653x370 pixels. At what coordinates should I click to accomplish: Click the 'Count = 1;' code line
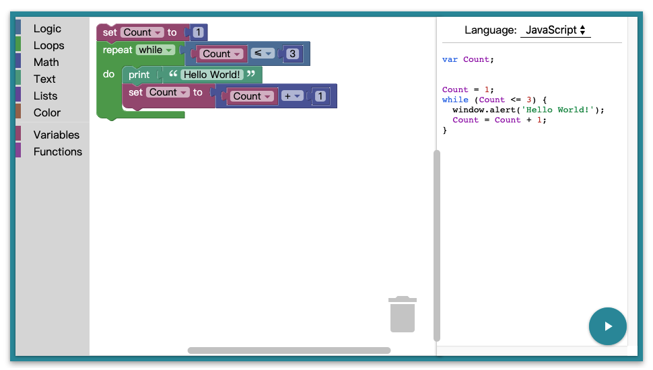(468, 90)
